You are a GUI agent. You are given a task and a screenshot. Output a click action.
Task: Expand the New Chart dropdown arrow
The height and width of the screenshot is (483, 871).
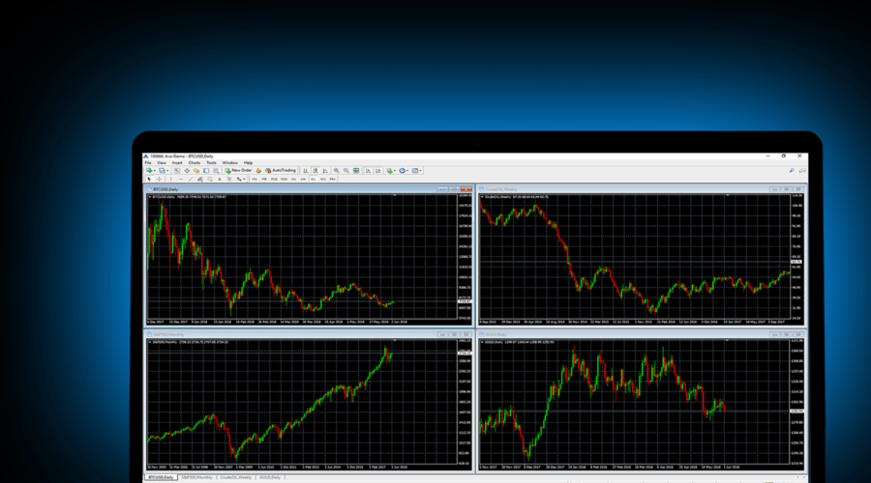coord(155,170)
